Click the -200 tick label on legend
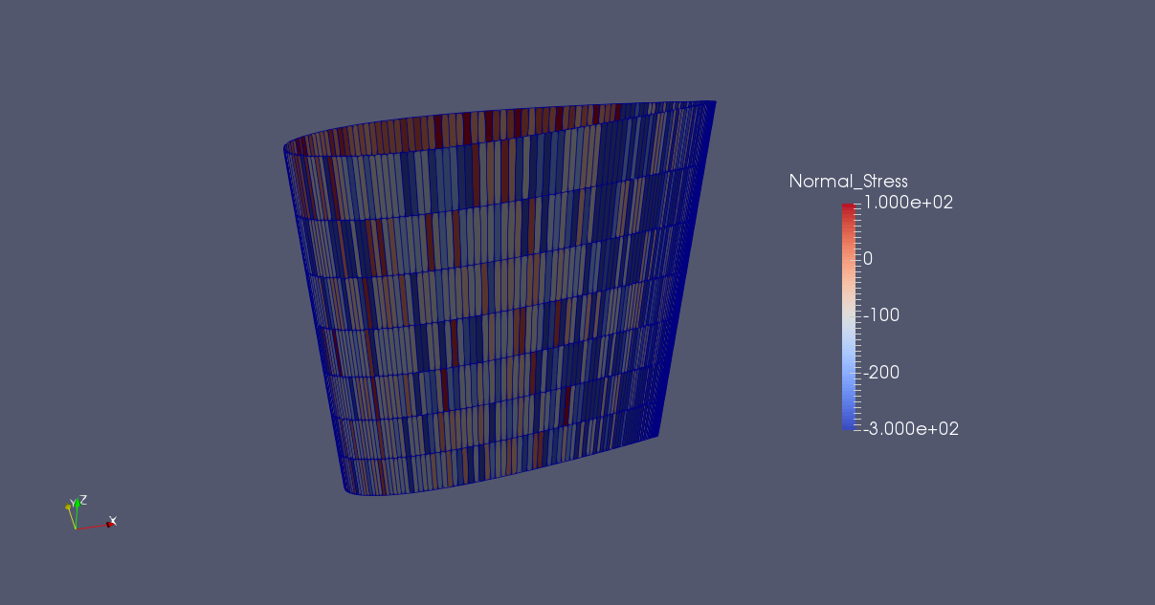This screenshot has width=1155, height=605. click(881, 372)
